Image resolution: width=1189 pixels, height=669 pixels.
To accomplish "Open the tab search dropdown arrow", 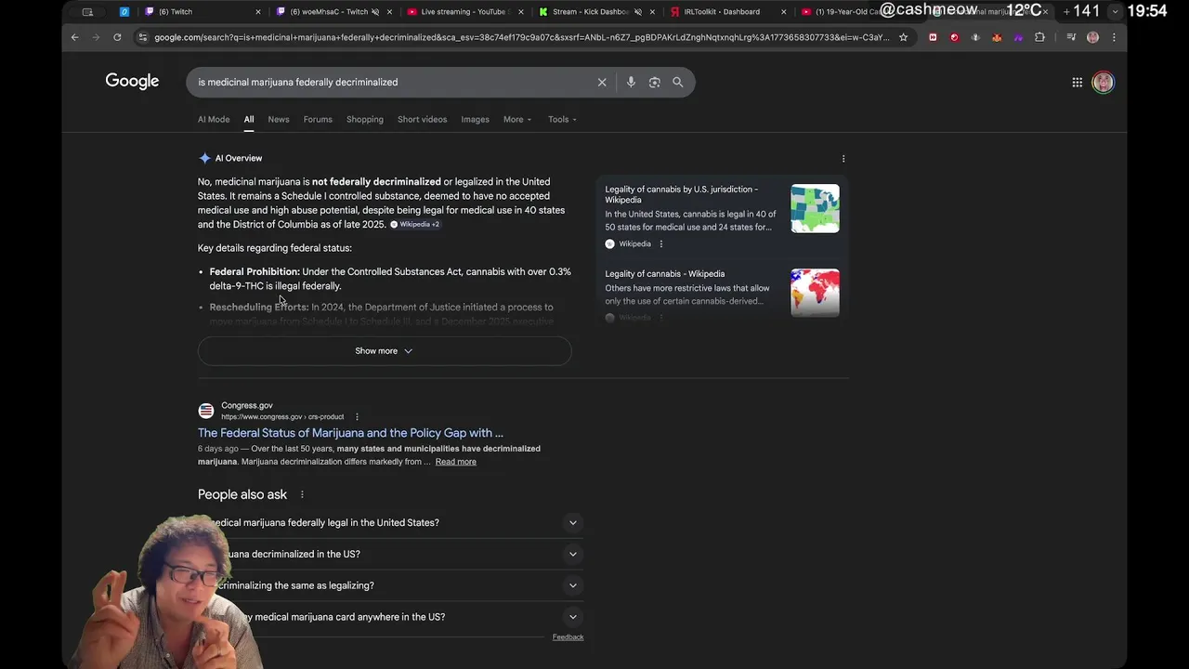I will [x=1115, y=11].
